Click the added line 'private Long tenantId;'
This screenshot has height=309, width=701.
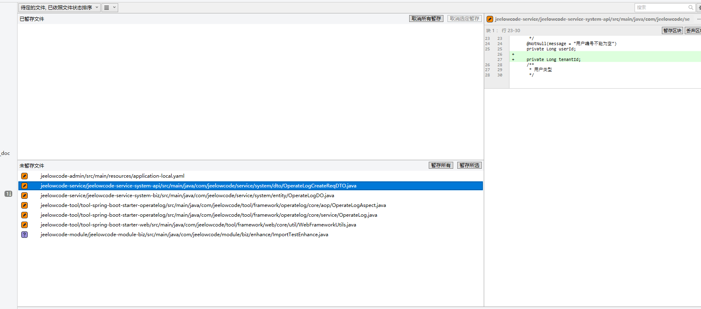click(x=553, y=60)
